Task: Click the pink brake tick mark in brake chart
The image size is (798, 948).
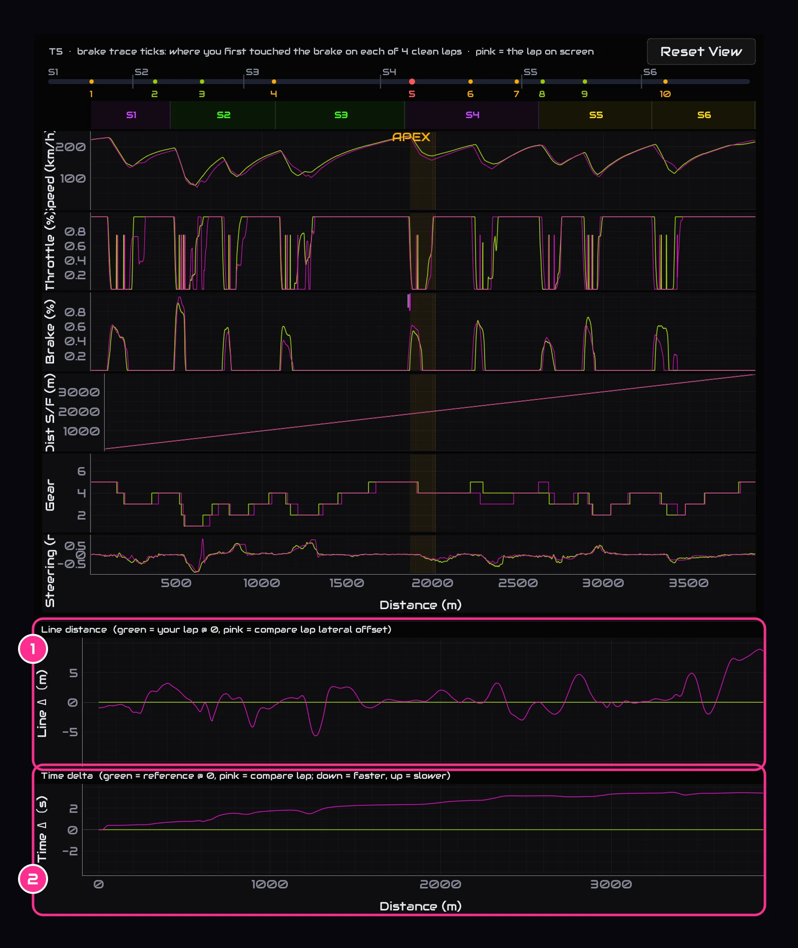Action: point(409,302)
